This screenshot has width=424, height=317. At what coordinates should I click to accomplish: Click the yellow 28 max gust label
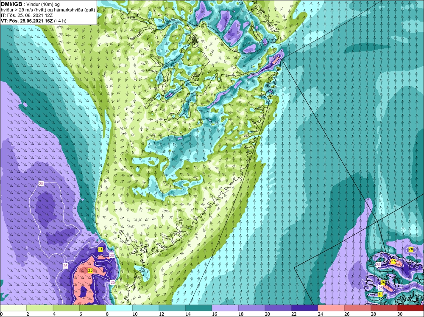coord(411,250)
